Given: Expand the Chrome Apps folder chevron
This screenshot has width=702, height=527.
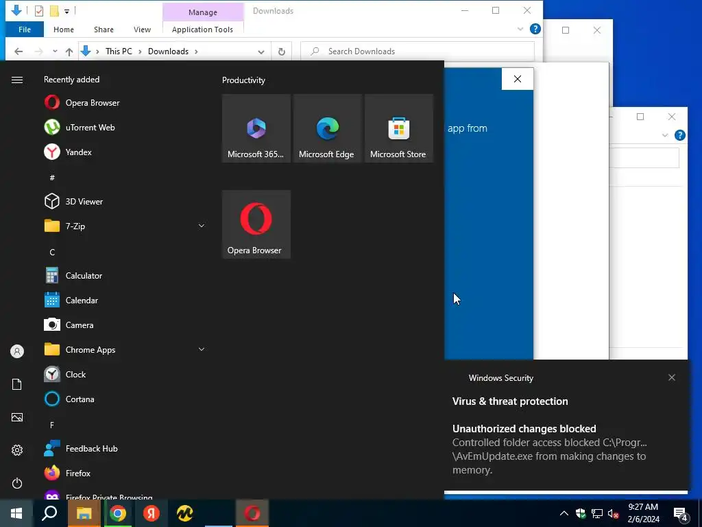Looking at the screenshot, I should click(202, 349).
